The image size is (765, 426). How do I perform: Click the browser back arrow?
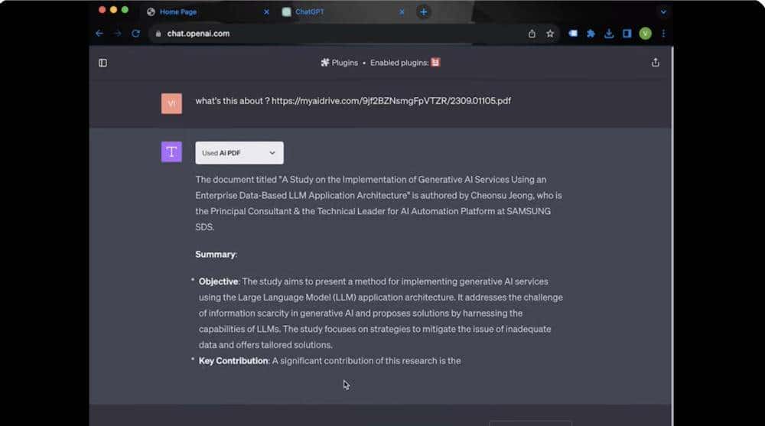click(99, 34)
